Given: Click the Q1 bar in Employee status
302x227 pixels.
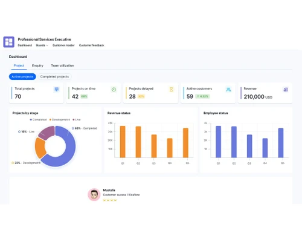Looking at the screenshot, I should point(219,142).
